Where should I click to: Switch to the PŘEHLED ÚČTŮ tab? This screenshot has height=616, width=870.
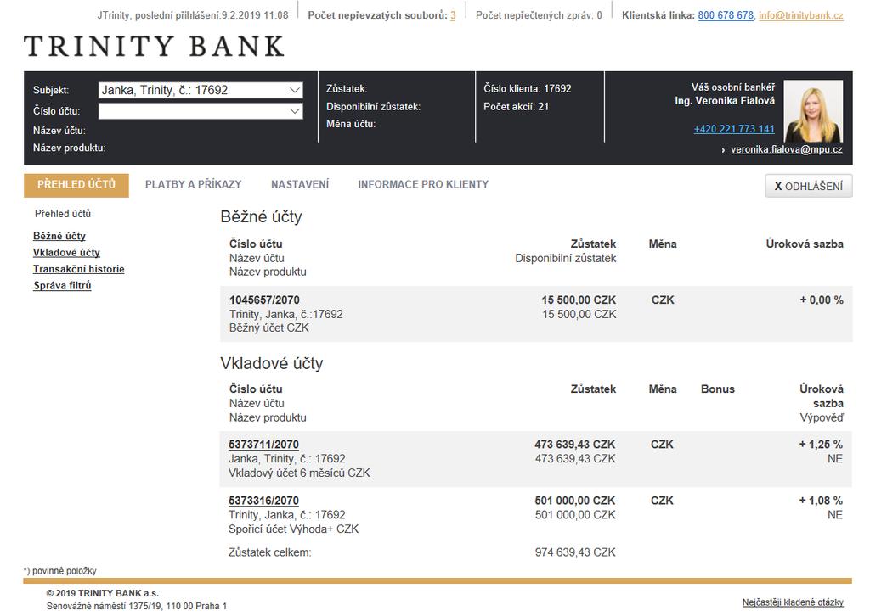pyautogui.click(x=76, y=185)
